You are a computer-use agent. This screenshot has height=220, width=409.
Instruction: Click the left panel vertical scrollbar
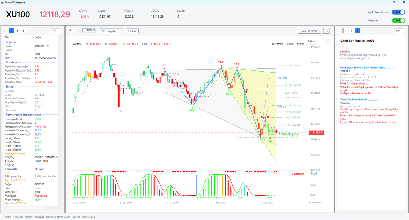click(x=60, y=85)
